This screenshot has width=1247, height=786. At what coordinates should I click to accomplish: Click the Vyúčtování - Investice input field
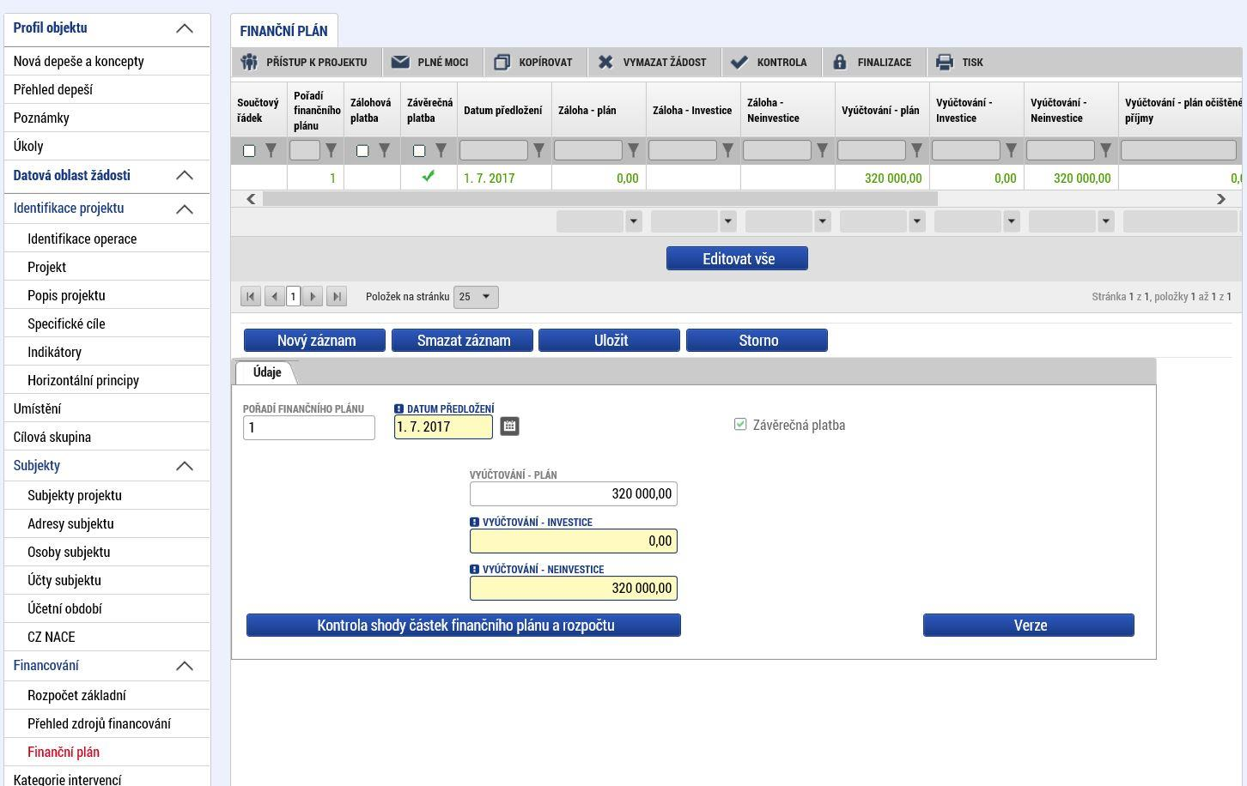tap(574, 541)
